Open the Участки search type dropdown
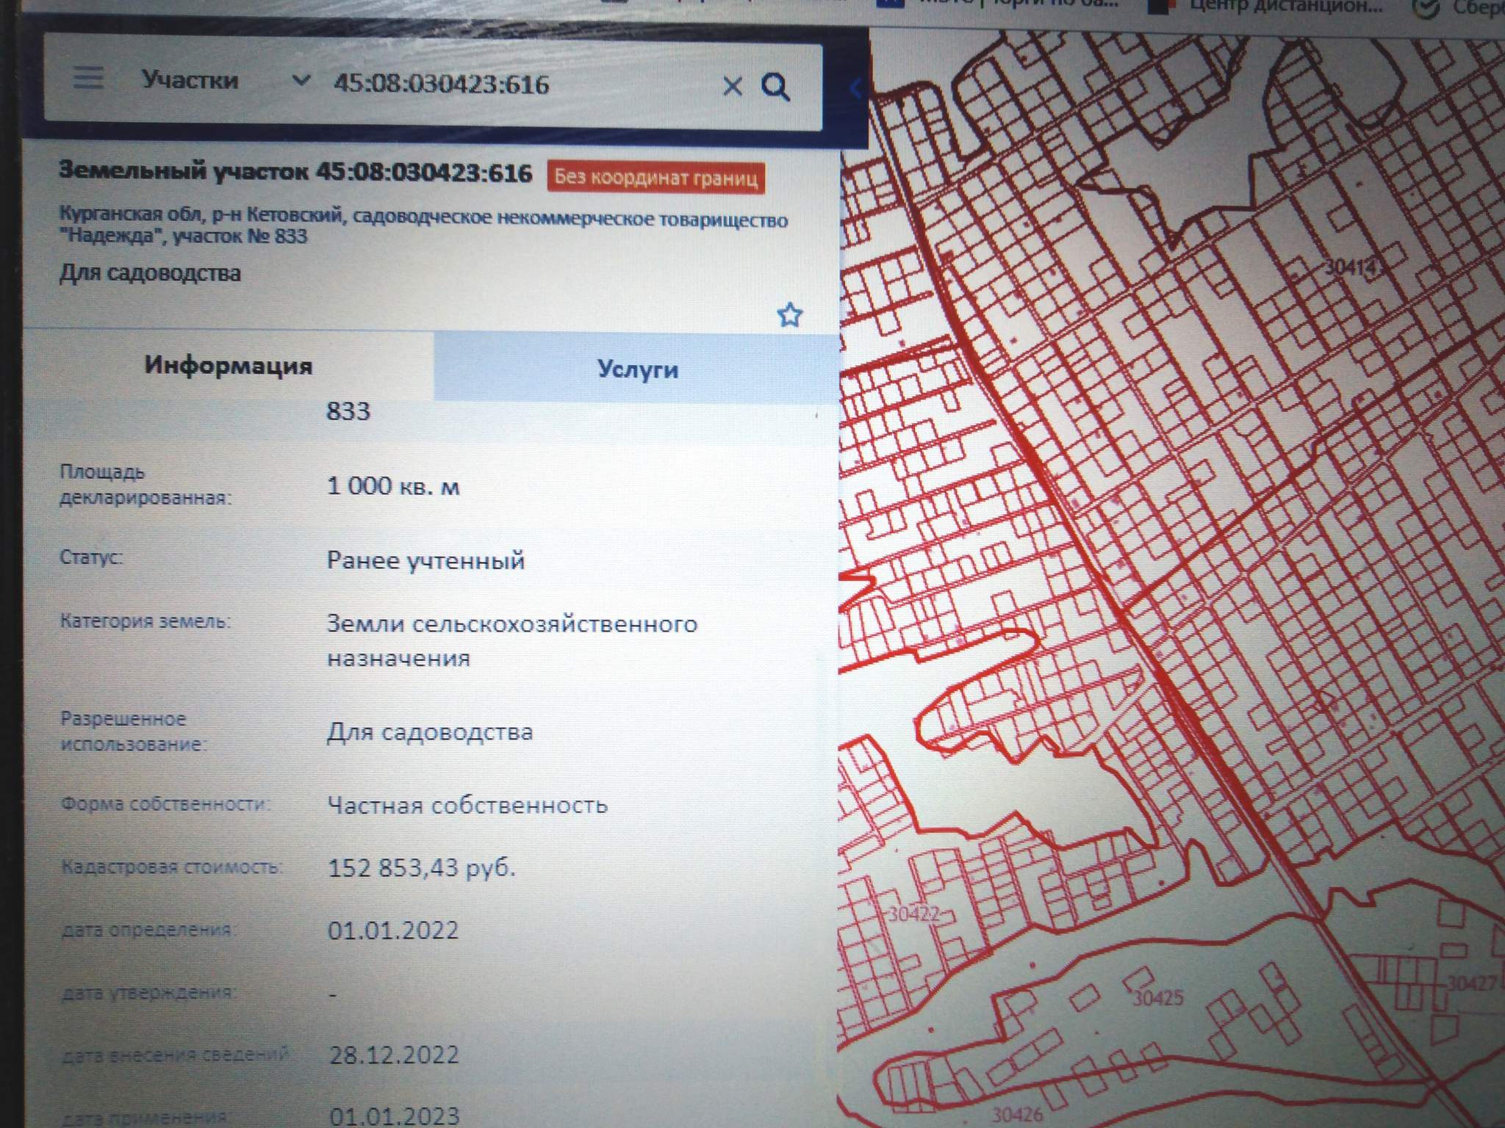 [227, 79]
